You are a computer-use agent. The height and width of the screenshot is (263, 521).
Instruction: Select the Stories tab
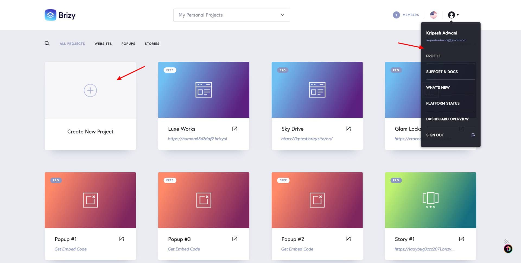point(152,44)
